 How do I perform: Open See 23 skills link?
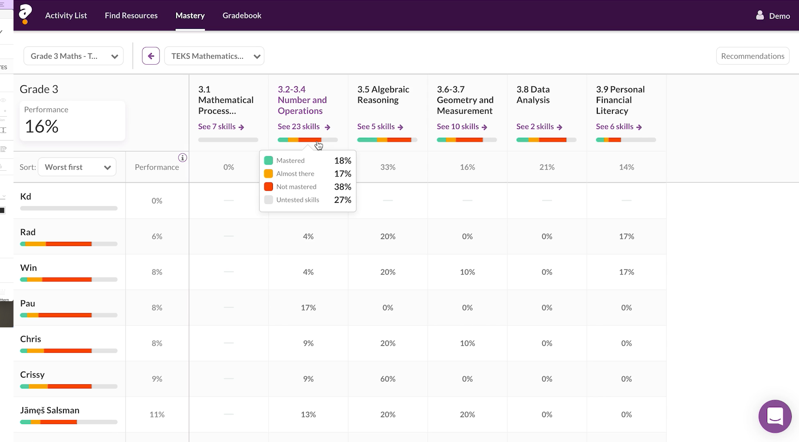tap(299, 127)
